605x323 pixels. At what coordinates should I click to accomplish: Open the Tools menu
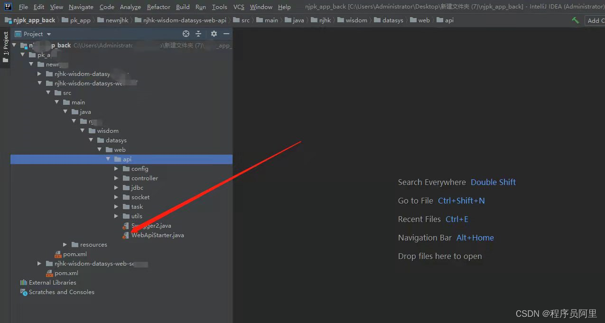(x=220, y=7)
